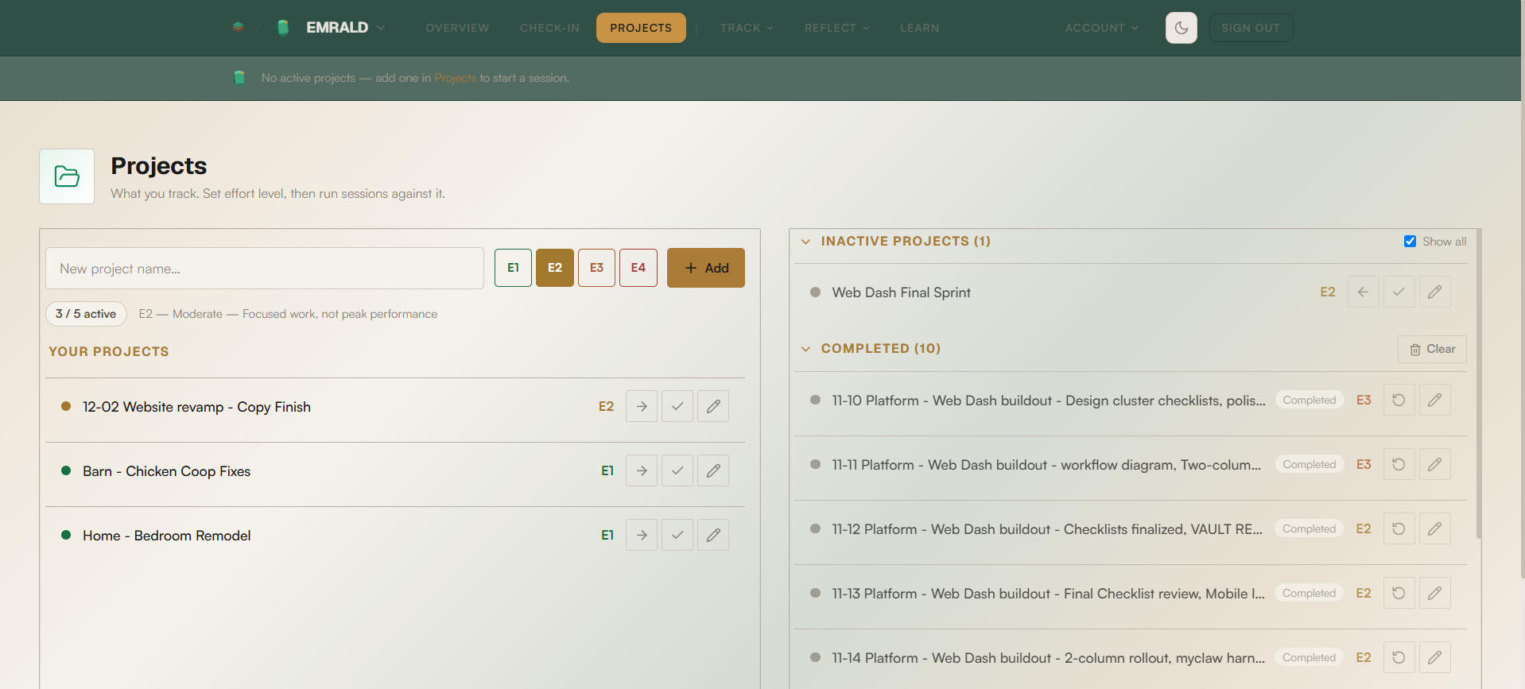
Task: Go to the Check-In tab
Action: 549,28
